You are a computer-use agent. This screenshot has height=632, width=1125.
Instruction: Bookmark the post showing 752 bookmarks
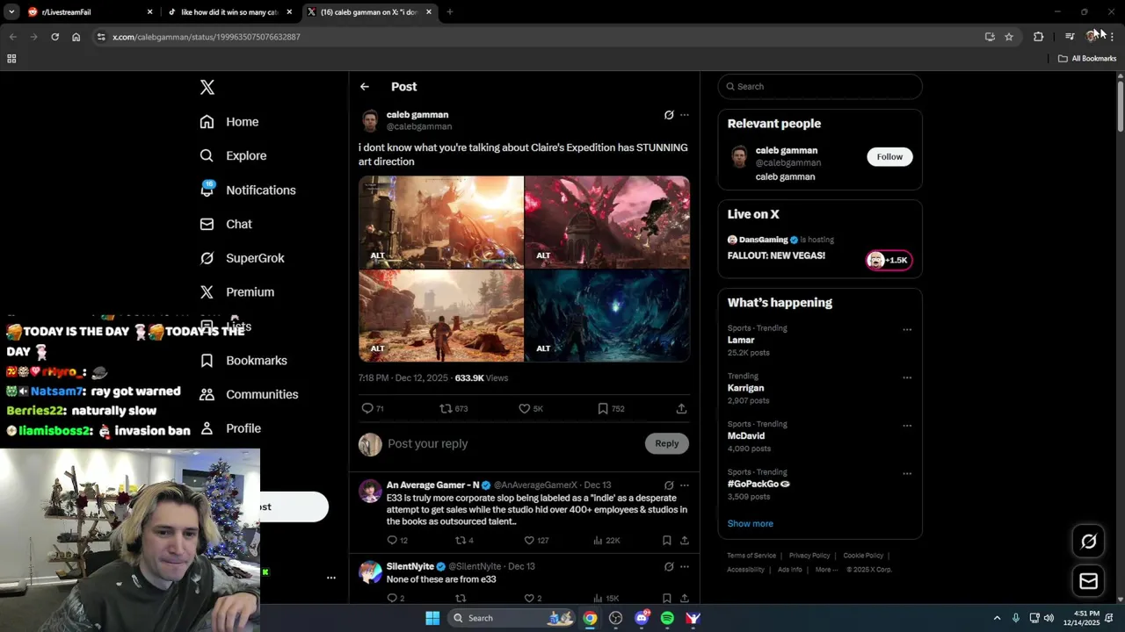[603, 409]
